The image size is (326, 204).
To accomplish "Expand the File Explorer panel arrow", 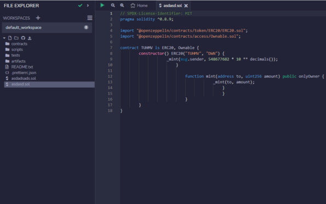I will coord(88,5).
